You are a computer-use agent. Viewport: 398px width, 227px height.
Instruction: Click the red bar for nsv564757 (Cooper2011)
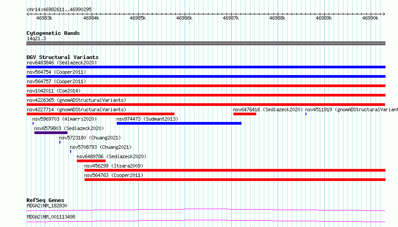[x=206, y=86]
